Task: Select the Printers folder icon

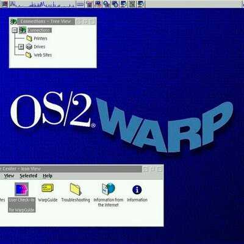Action: coord(29,38)
